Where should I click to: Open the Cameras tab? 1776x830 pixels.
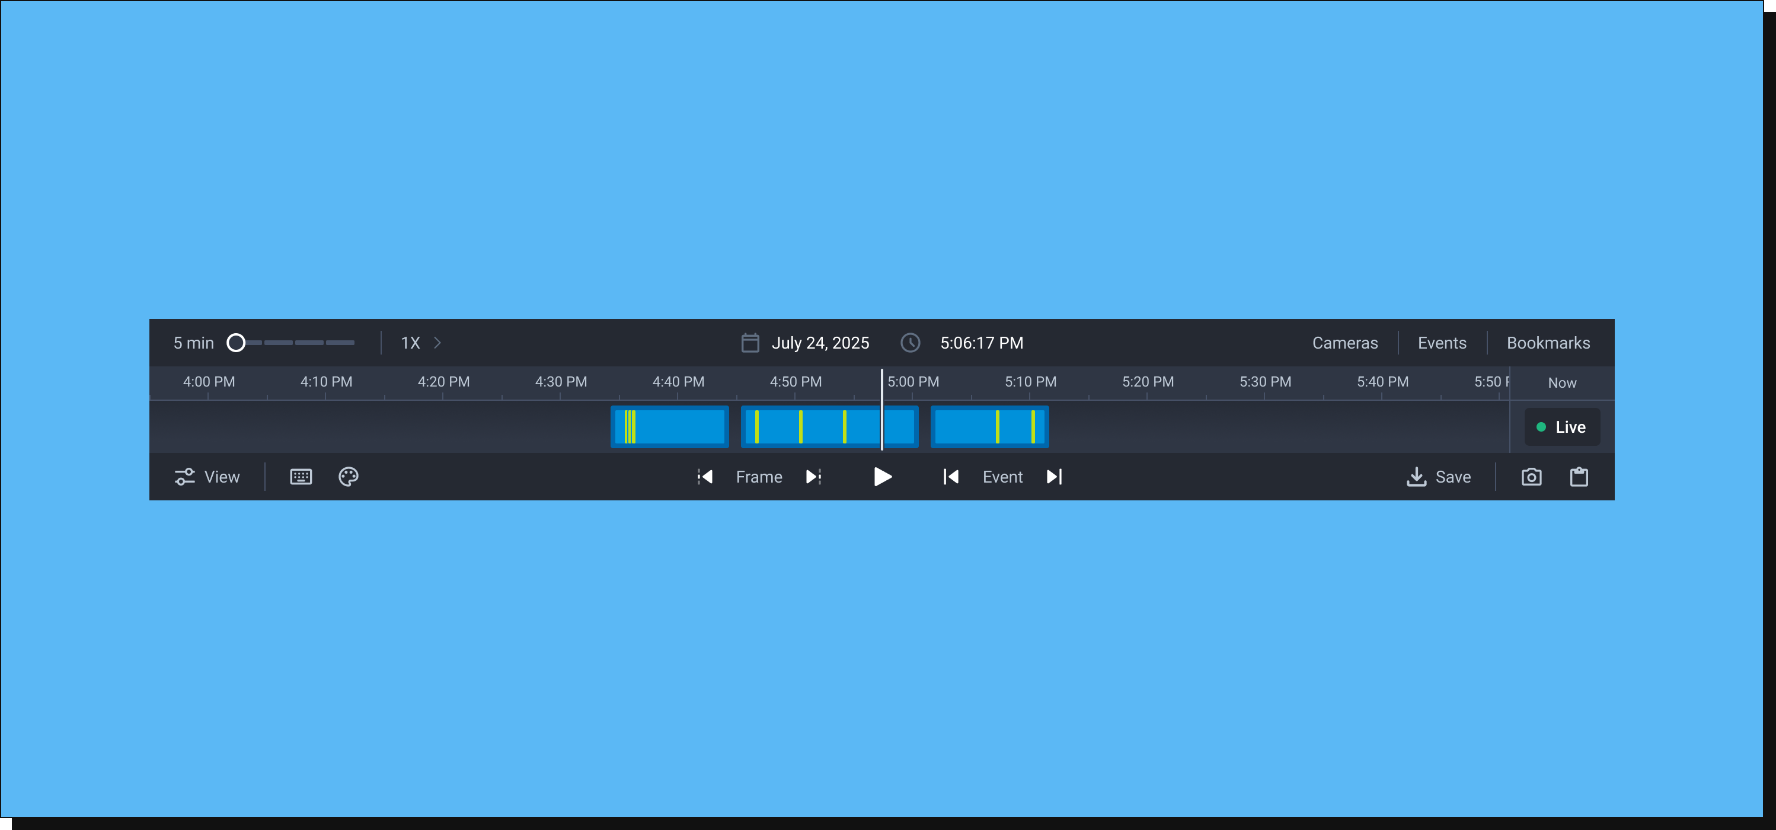tap(1344, 343)
